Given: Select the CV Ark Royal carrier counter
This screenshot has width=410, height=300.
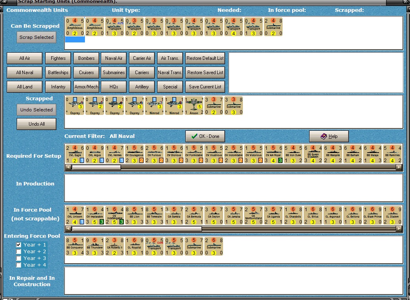Looking at the screenshot, I should tap(273, 154).
